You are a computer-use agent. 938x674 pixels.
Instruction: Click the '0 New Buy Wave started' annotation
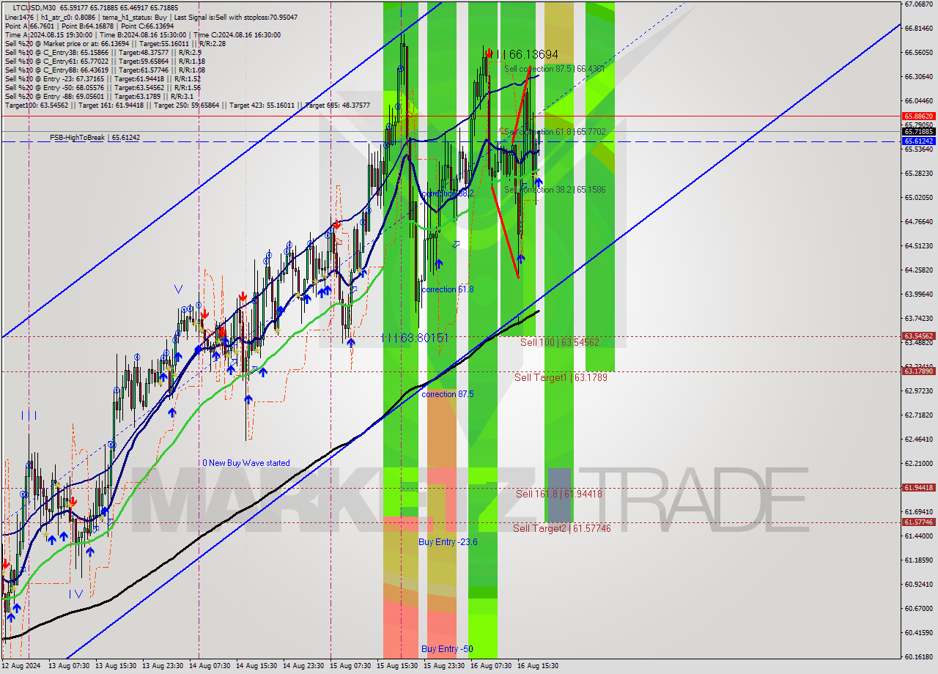(246, 463)
